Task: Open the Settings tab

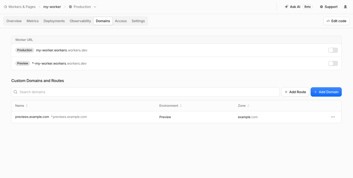Action: pyautogui.click(x=138, y=21)
